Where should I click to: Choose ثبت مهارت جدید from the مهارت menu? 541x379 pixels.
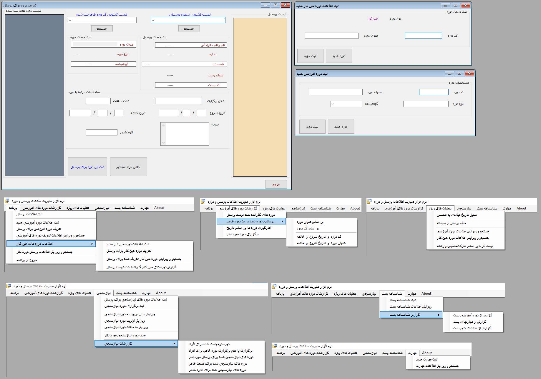426,359
